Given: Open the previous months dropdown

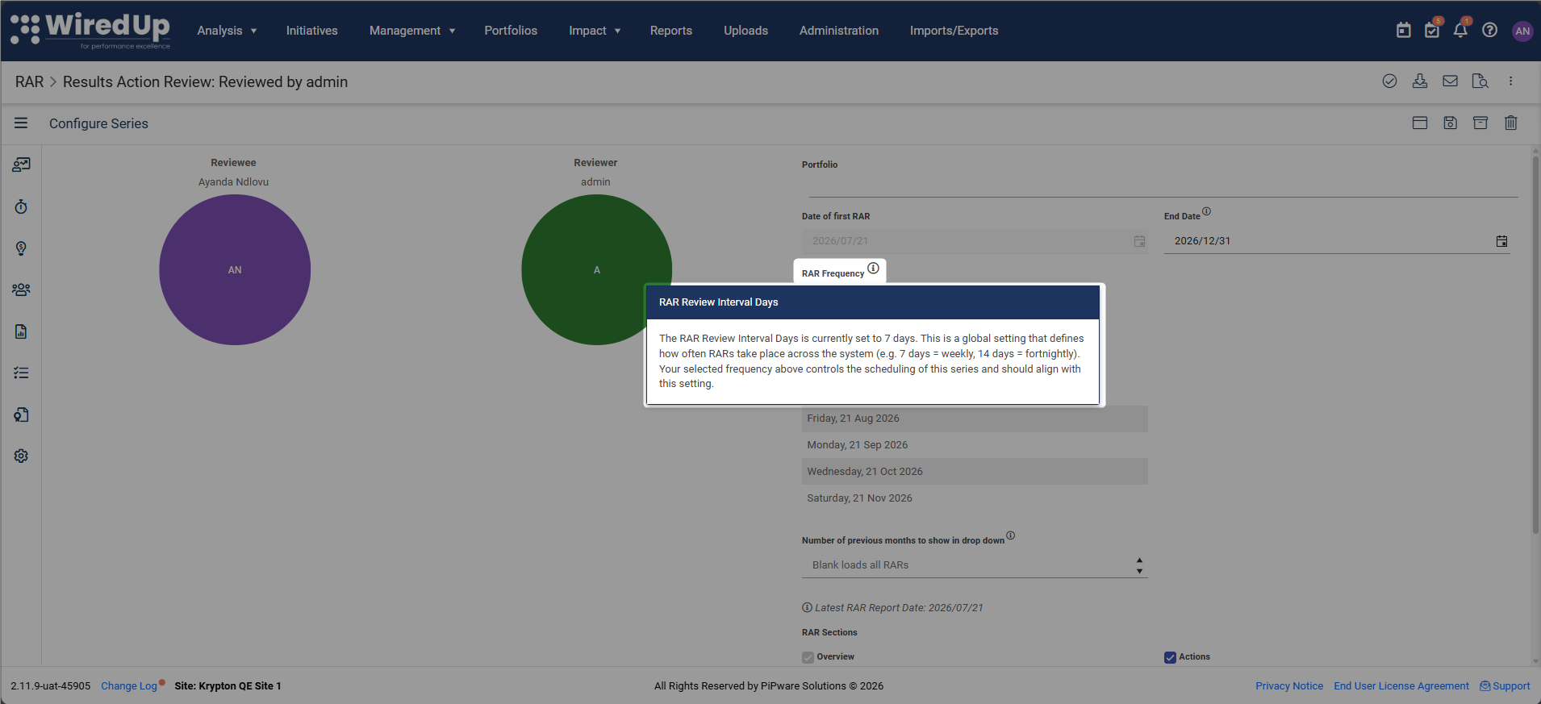Looking at the screenshot, I should point(975,565).
